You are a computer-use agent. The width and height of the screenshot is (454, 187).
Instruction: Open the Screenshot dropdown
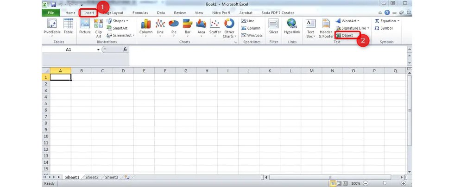[121, 35]
